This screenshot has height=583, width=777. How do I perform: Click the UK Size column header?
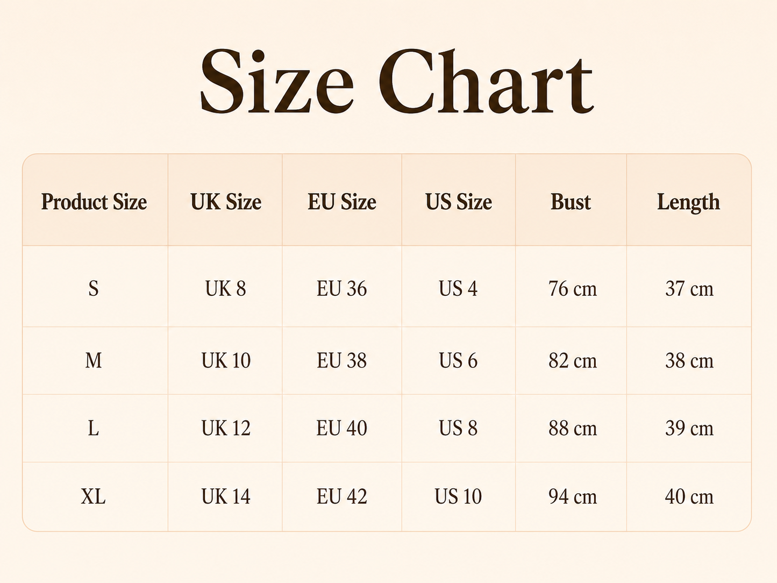tap(226, 202)
